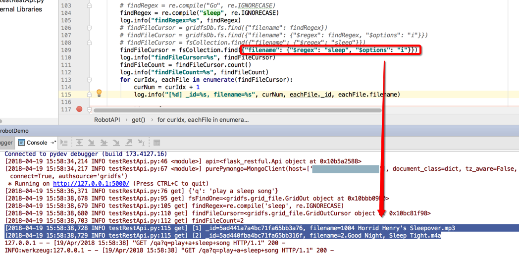Click the Show Execution Point icon
The image size is (519, 256).
click(65, 143)
